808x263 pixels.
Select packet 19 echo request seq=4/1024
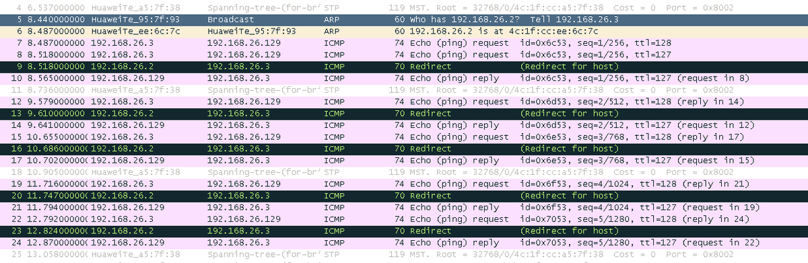[404, 183]
